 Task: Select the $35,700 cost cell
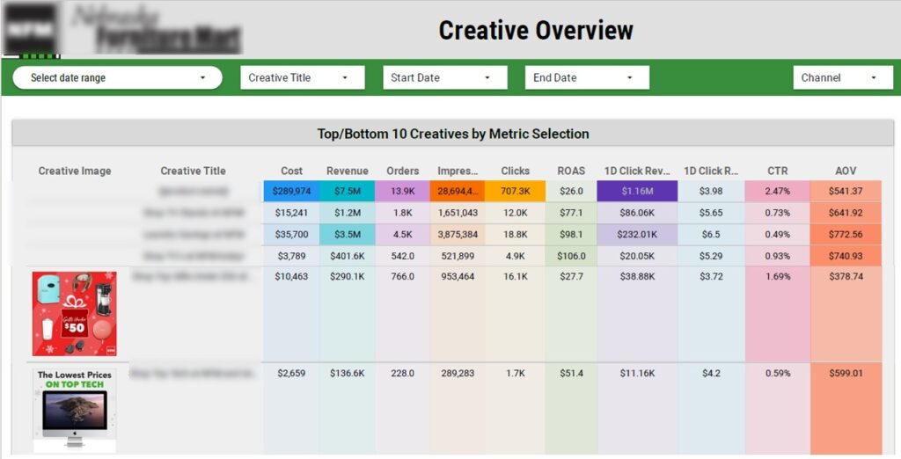291,235
